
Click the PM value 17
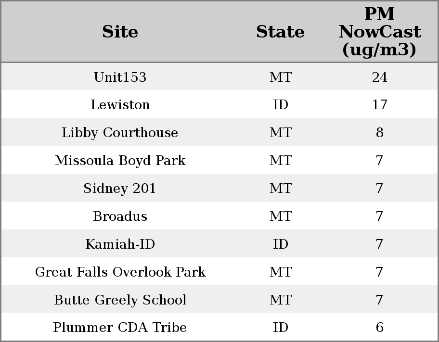point(379,105)
